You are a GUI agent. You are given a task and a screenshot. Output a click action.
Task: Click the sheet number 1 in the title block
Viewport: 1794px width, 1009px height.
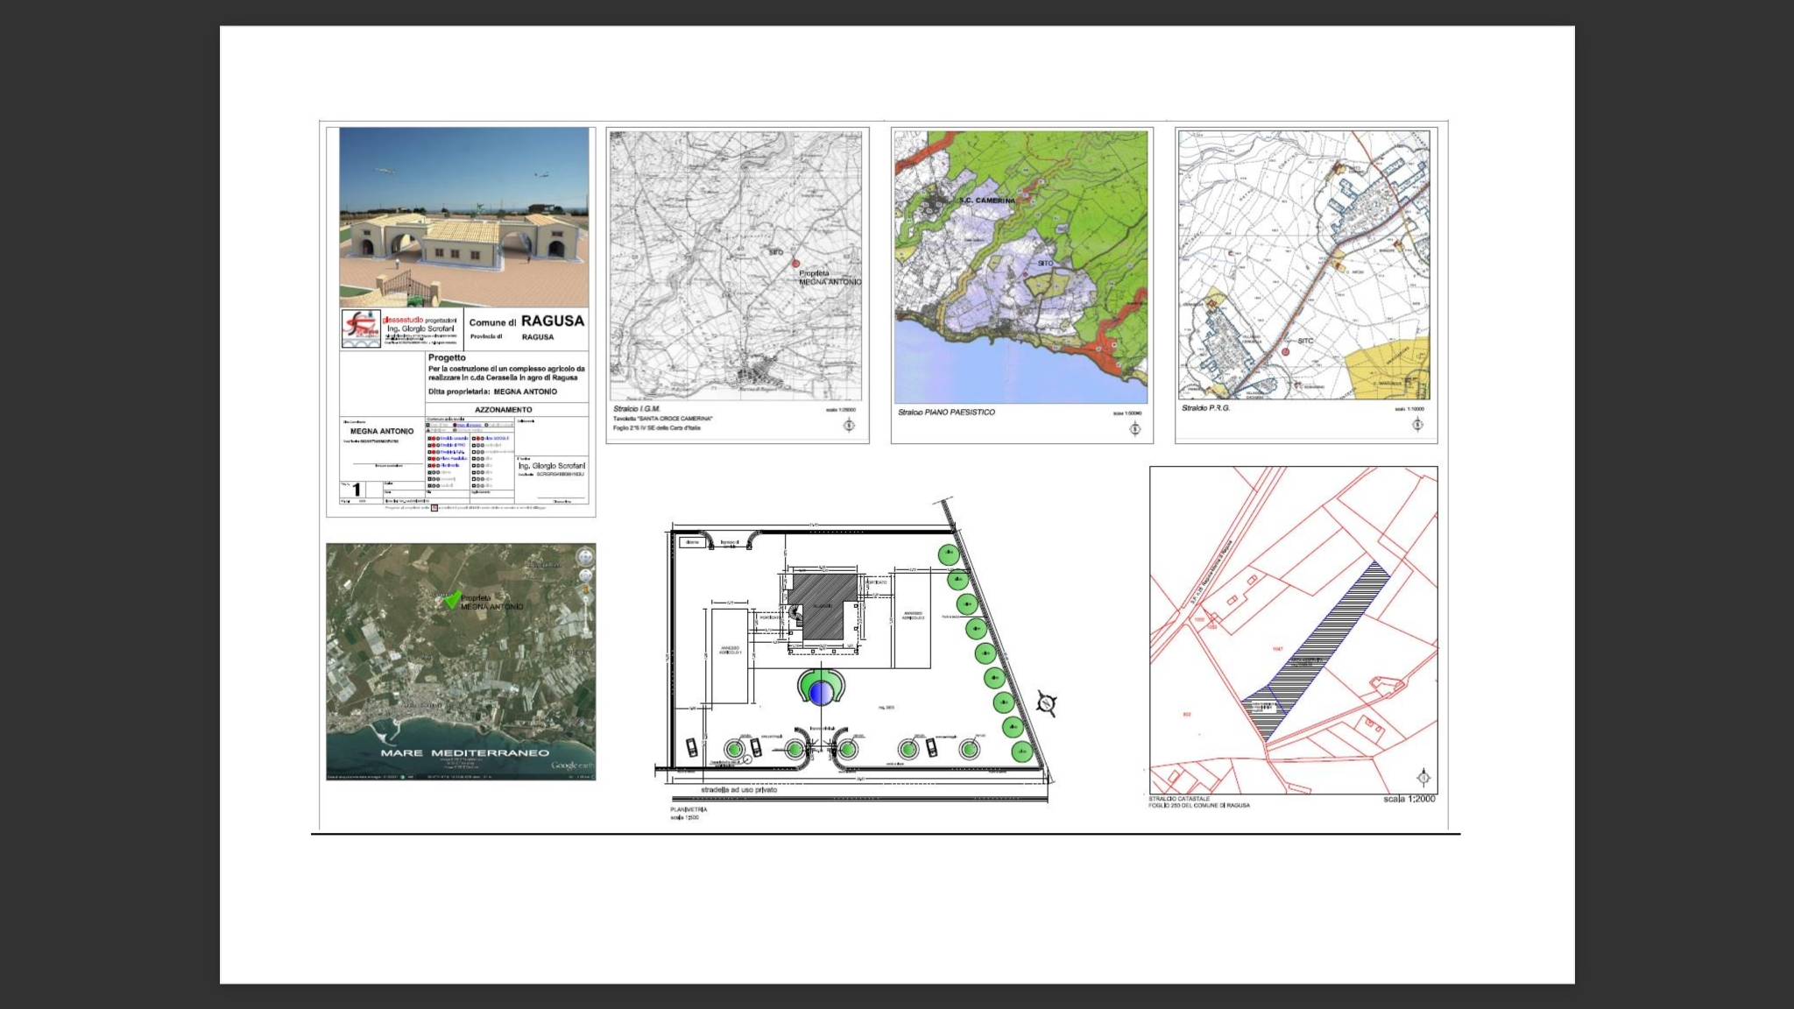pos(357,490)
